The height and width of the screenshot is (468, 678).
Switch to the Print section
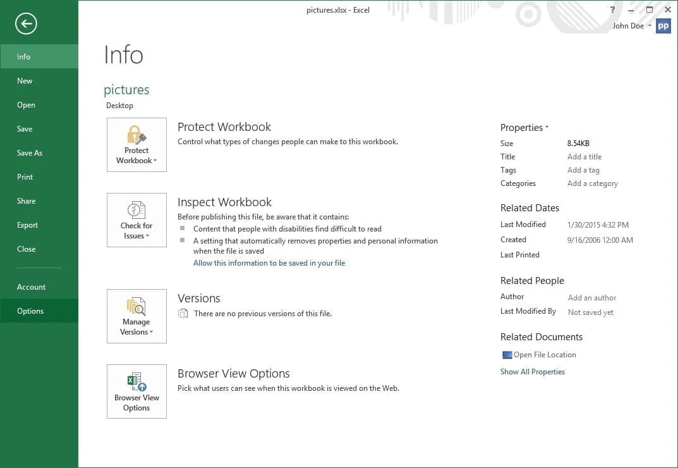pos(25,177)
